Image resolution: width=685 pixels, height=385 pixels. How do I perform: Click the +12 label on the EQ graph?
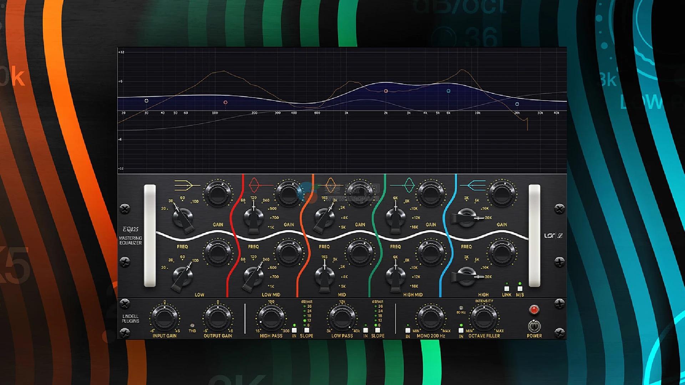(x=121, y=52)
